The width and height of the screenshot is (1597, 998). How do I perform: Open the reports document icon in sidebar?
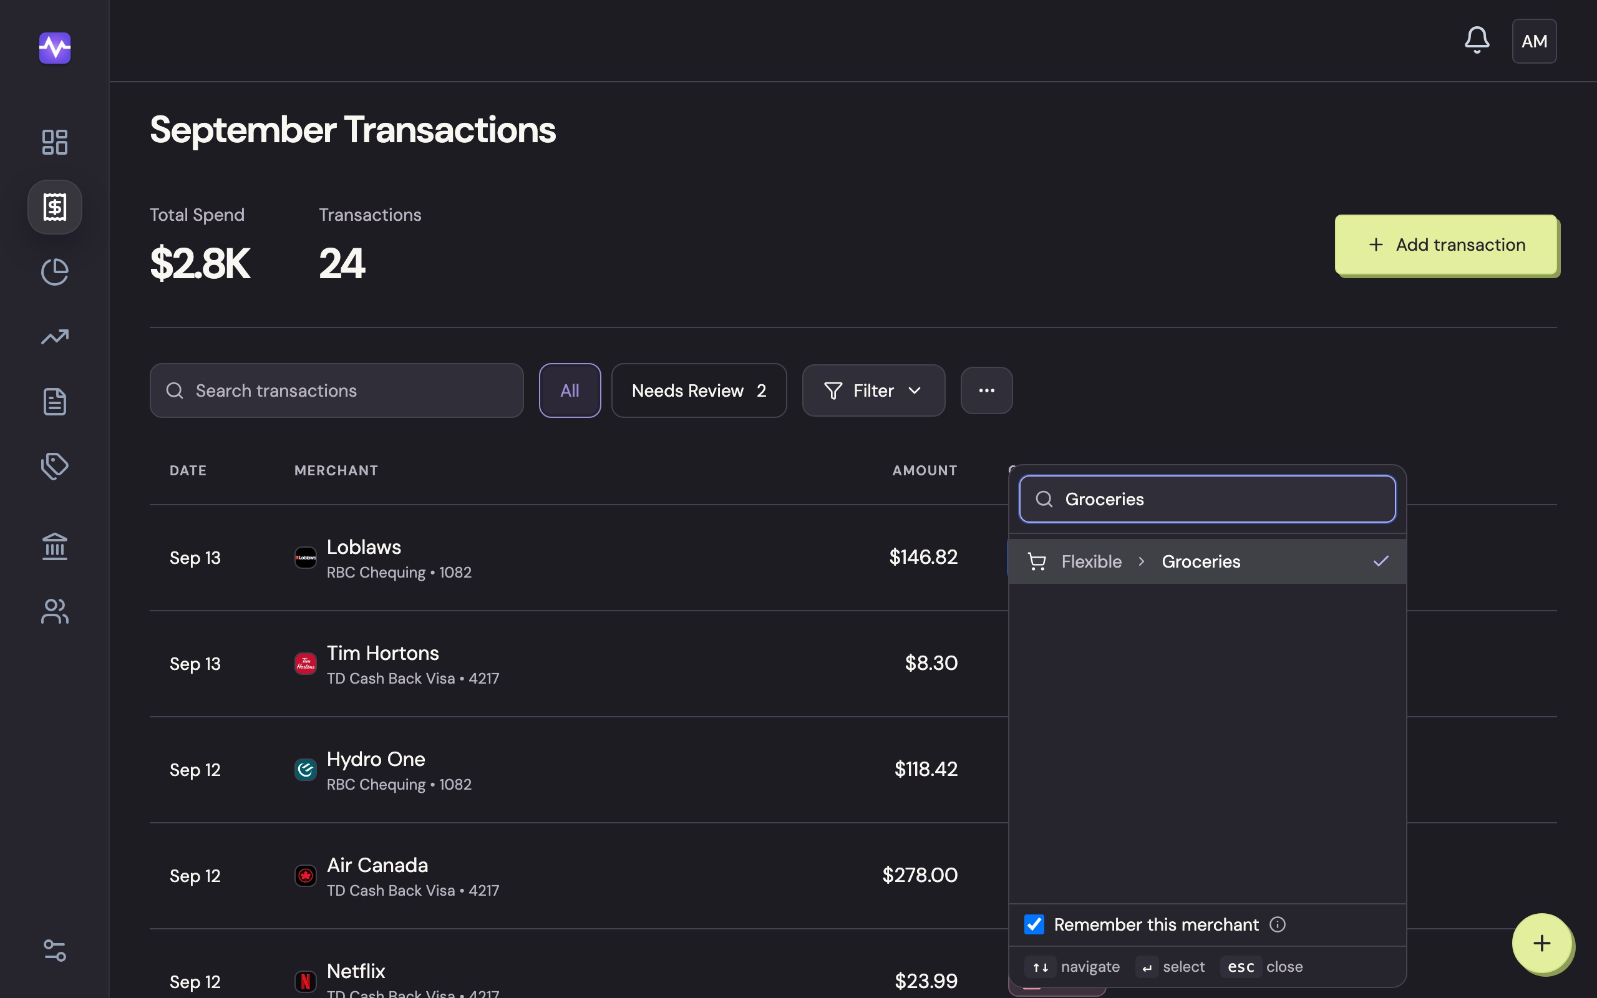(x=55, y=401)
